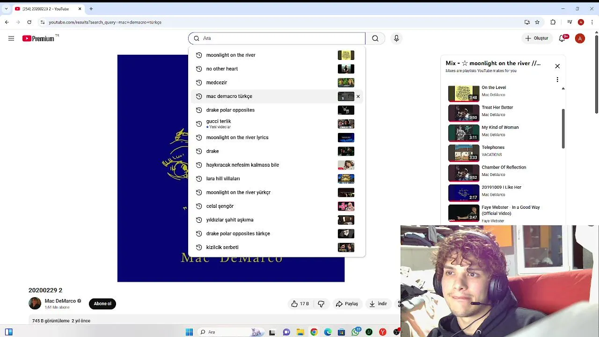Play 'My Kind of Woman' from mix
599x337 pixels.
[503, 133]
